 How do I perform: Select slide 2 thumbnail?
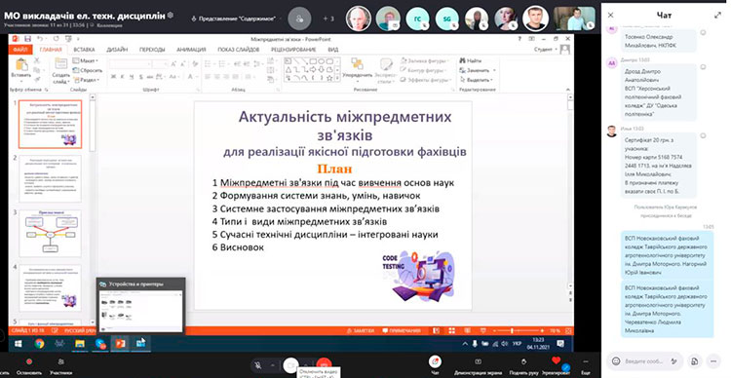click(x=50, y=179)
